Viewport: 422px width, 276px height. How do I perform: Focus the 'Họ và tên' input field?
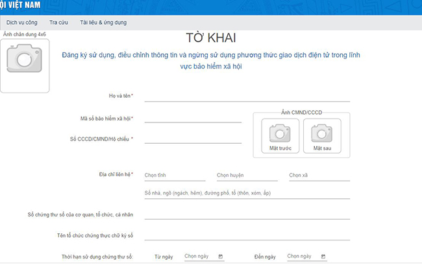tap(247, 97)
